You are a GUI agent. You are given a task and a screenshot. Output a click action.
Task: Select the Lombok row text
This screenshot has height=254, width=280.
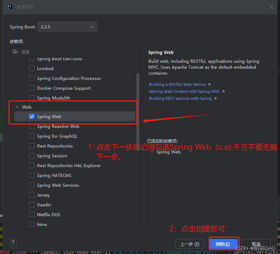point(45,69)
